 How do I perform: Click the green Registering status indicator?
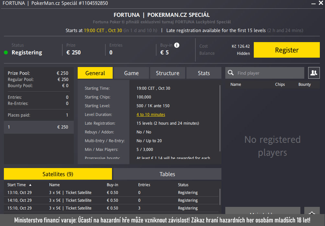point(5,52)
